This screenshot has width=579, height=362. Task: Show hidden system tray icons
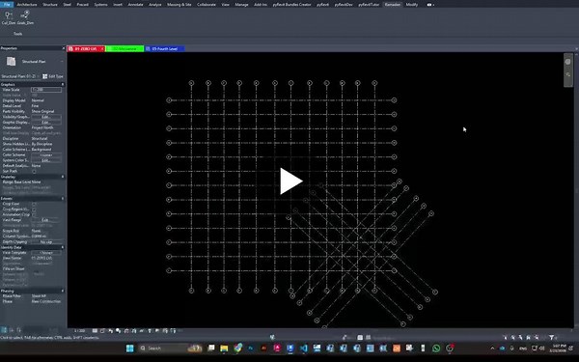492,348
